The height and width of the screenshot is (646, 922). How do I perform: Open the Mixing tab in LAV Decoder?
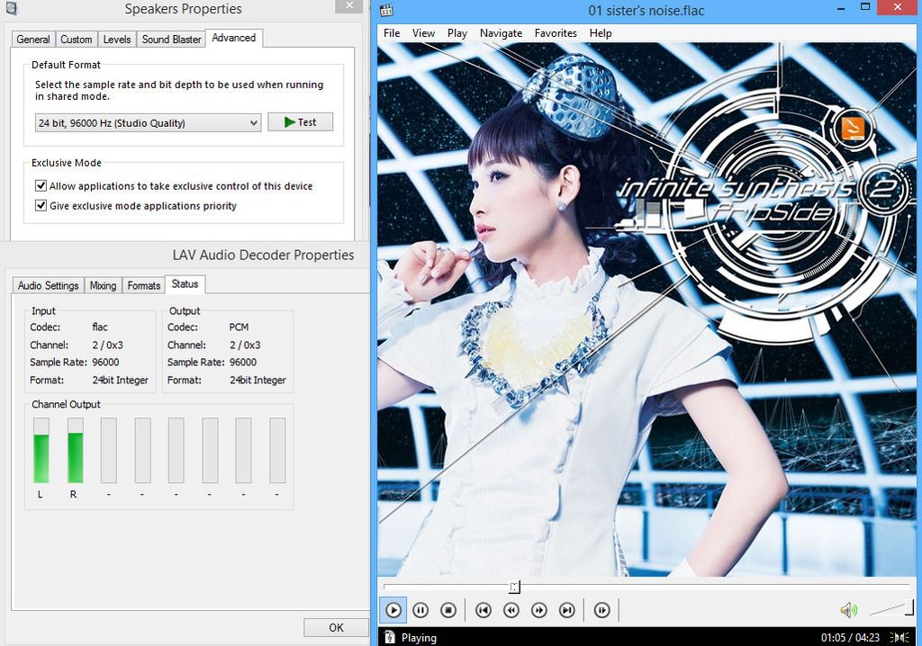click(103, 285)
